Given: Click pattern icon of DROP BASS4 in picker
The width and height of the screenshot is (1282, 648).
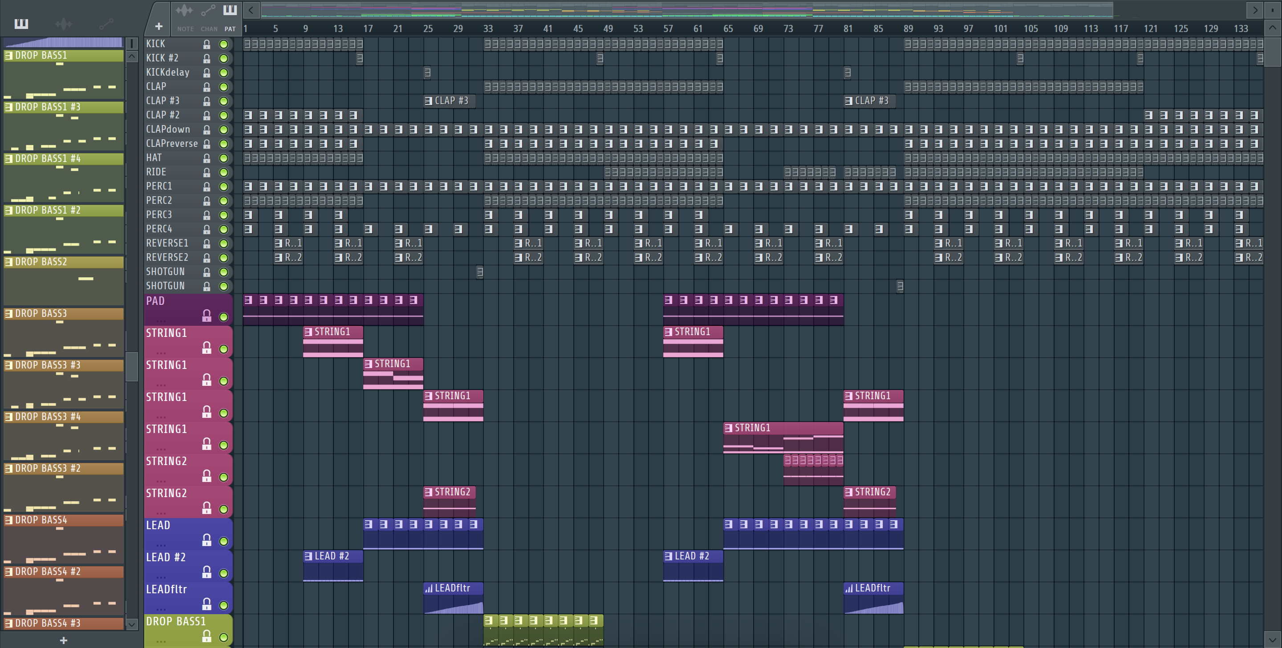Looking at the screenshot, I should (8, 520).
